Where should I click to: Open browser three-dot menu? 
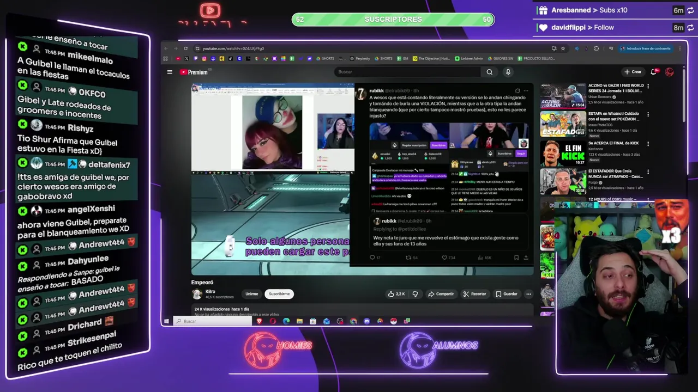tap(679, 48)
